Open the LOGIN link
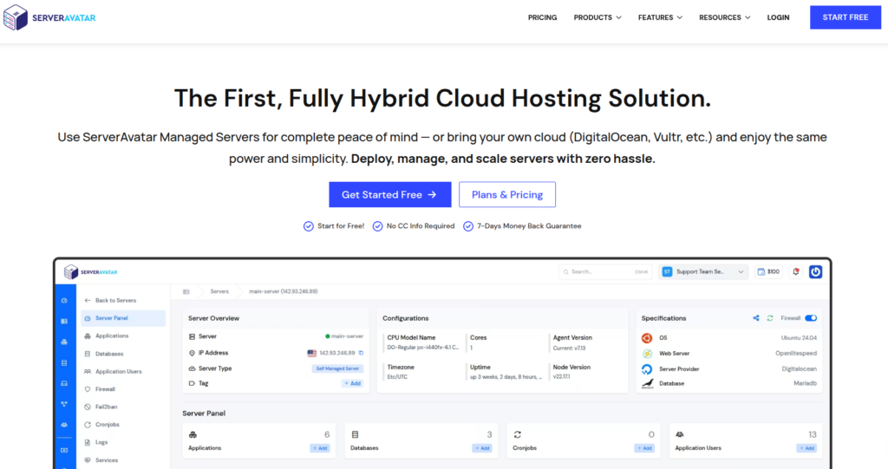Screen dimensions: 888x469 coord(778,17)
